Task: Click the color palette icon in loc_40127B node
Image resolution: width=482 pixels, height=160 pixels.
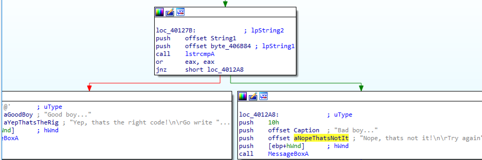Action: [x=159, y=12]
